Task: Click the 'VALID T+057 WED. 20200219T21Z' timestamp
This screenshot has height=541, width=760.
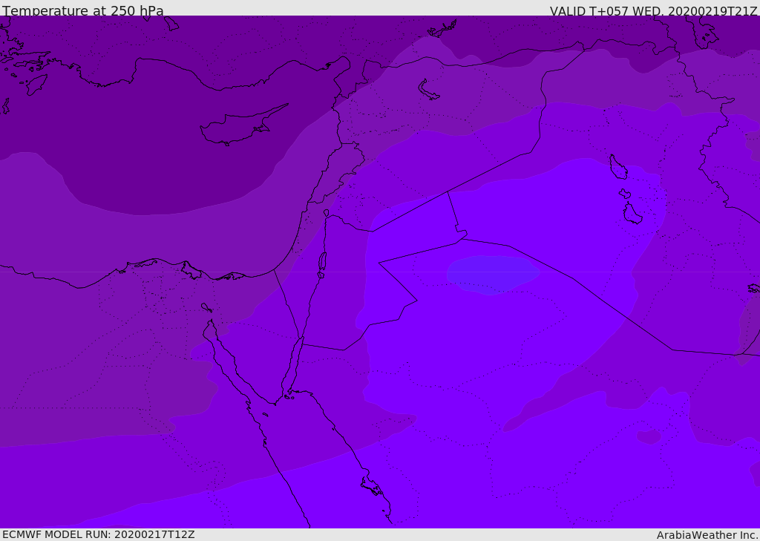Action: click(653, 11)
